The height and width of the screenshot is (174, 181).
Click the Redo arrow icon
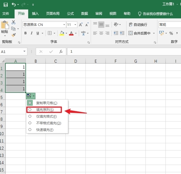point(23,4)
